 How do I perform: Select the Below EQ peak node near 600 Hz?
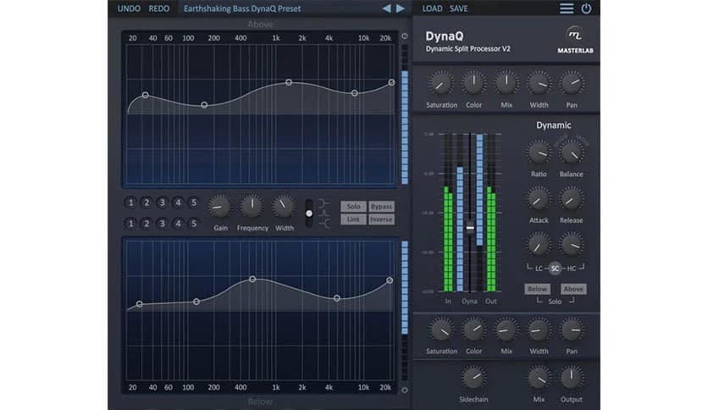252,279
